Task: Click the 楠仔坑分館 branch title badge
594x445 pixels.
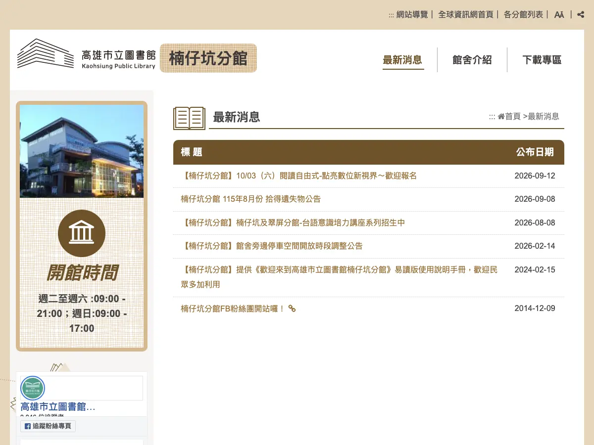Action: 208,58
